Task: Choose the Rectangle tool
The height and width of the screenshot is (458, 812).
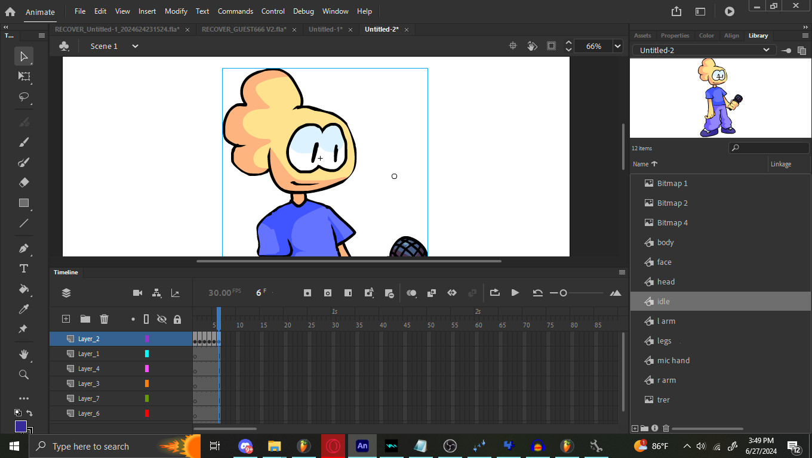Action: pos(24,203)
